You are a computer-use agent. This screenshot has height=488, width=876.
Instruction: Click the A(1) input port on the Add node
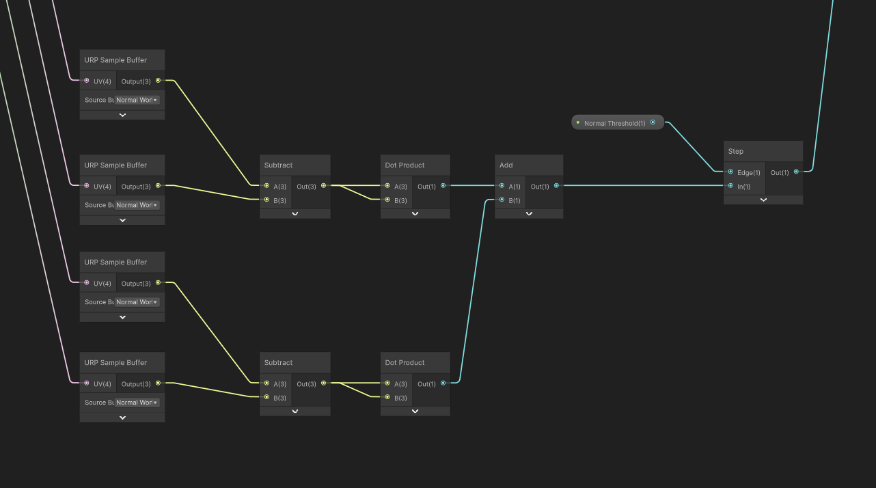502,185
